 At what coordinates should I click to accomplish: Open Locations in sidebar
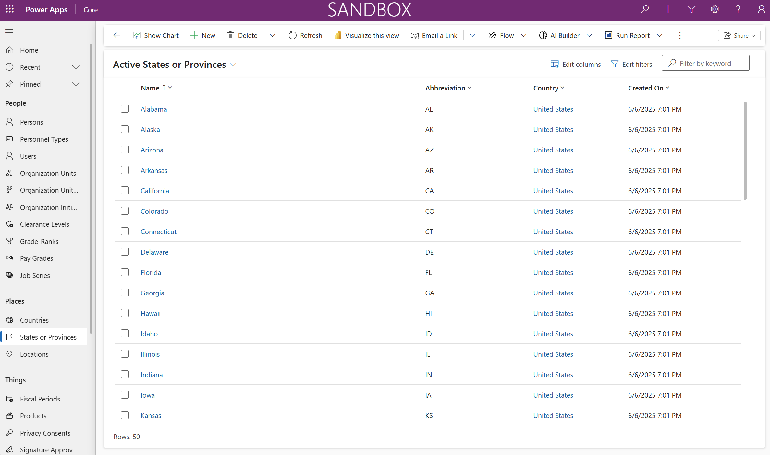(43, 354)
